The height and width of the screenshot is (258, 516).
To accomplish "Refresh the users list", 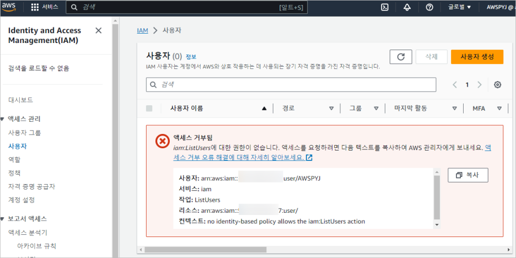I will (401, 57).
